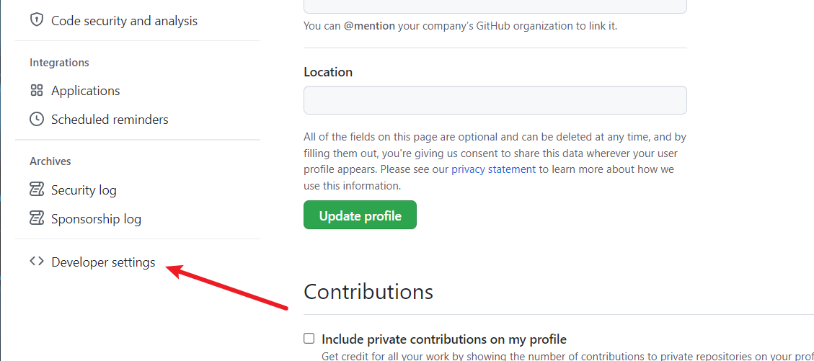Open the Sponsorship log text link
The height and width of the screenshot is (361, 814).
coord(96,219)
